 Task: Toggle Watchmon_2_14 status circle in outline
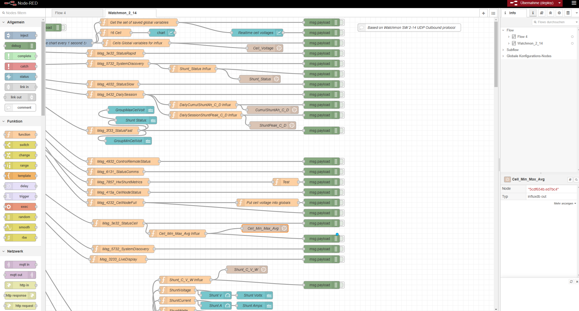tap(572, 44)
